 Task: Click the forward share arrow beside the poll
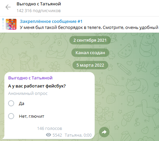click(x=104, y=132)
